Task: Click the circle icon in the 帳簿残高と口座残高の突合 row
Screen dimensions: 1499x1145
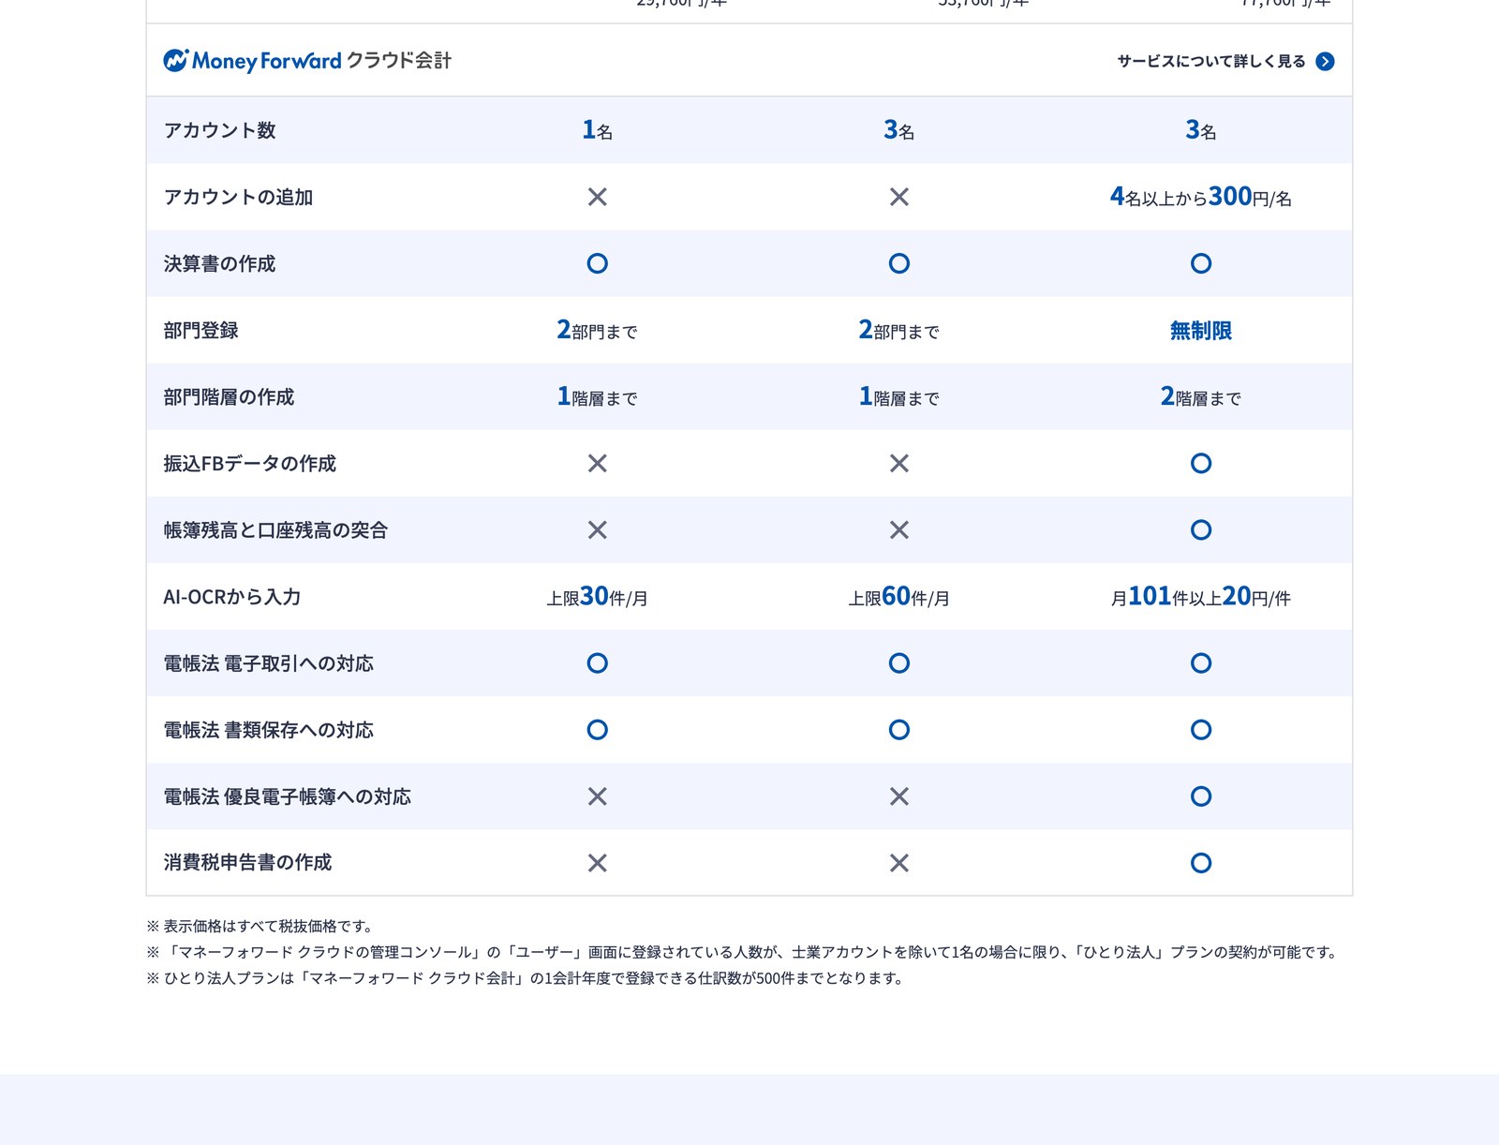Action: coord(1201,530)
